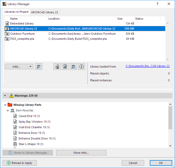175x168 pixels.
Task: Close the Library Manager dialog
Action: [169, 4]
